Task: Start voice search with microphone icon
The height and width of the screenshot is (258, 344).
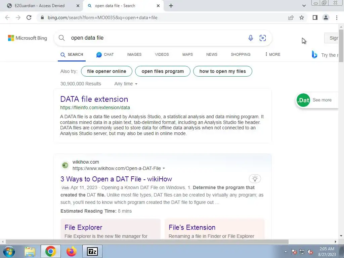Action: 251,38
